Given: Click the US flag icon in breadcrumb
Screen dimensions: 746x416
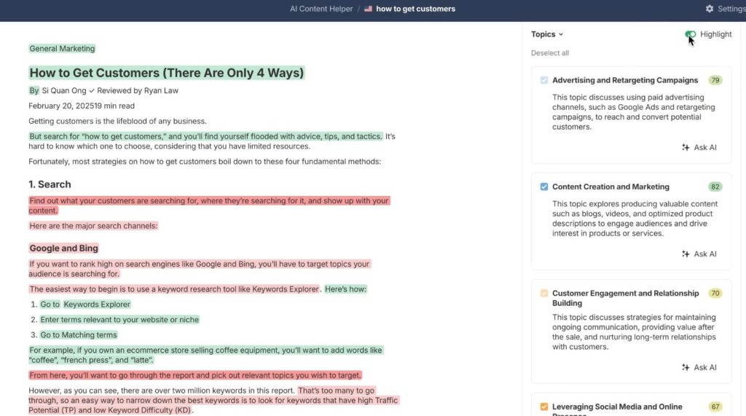Looking at the screenshot, I should tap(368, 9).
